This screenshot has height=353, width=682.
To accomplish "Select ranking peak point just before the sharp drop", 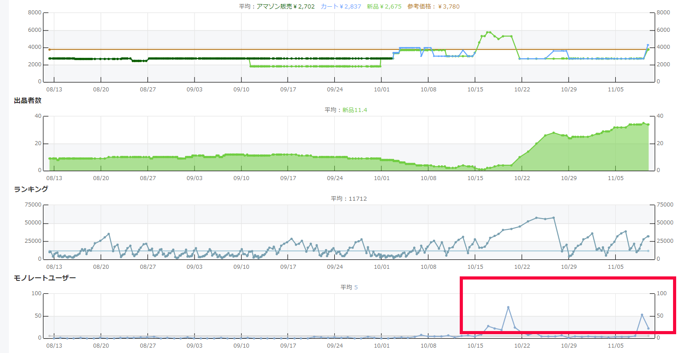I will pos(554,218).
